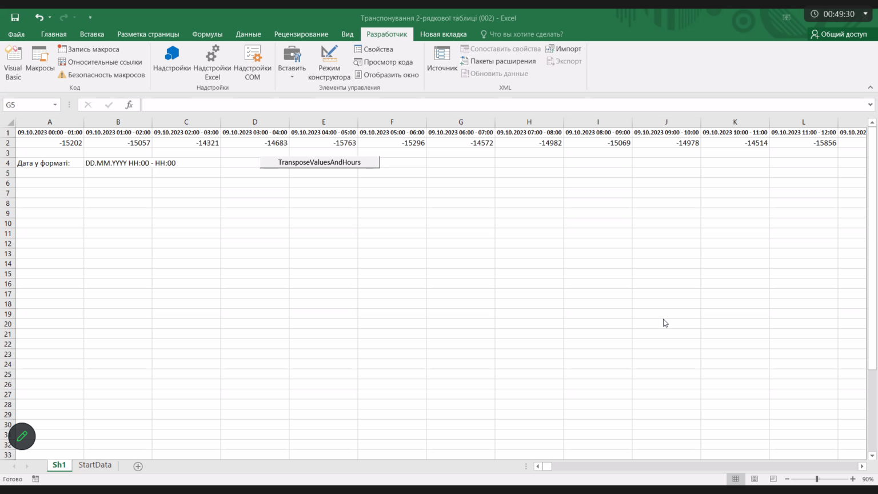
Task: Click the formula bar input field
Action: coord(504,105)
